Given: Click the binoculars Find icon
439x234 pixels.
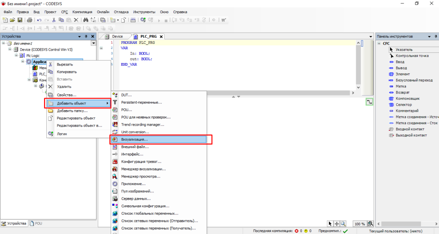Looking at the screenshot, I should click(x=86, y=20).
